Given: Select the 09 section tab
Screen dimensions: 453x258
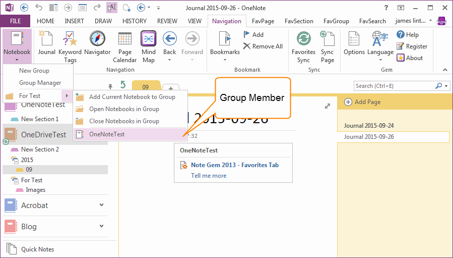Looking at the screenshot, I should [146, 86].
